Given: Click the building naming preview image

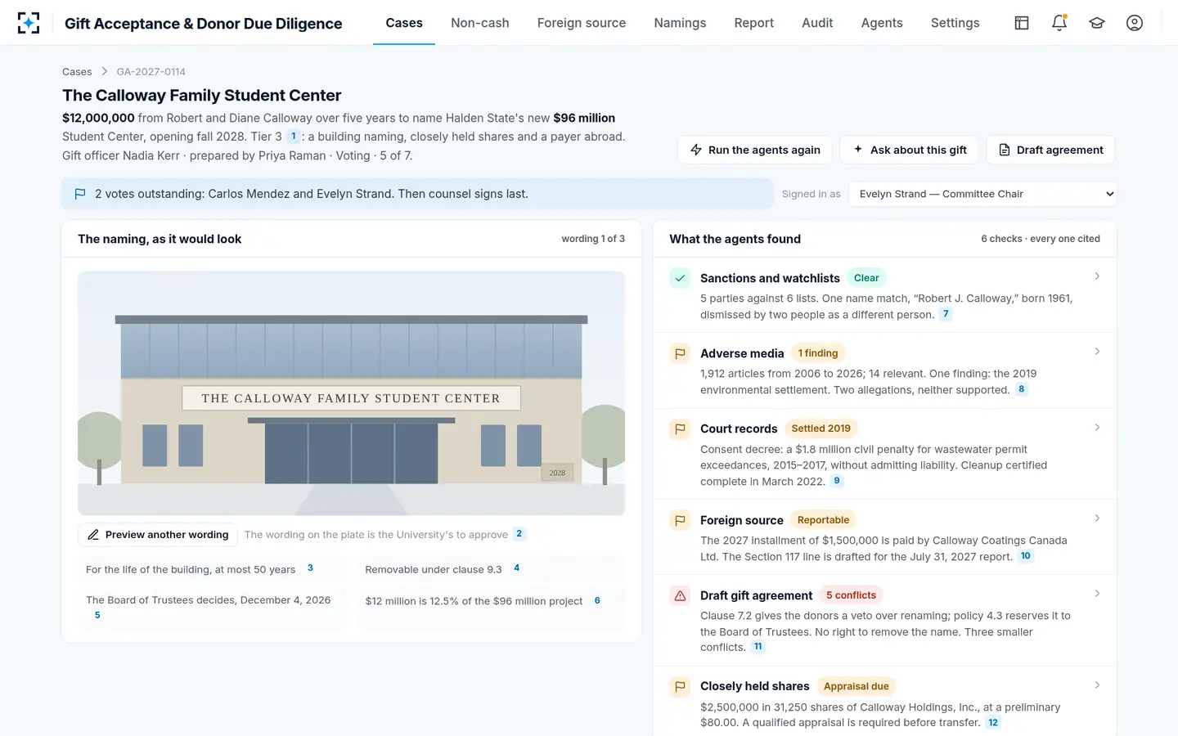Looking at the screenshot, I should point(351,393).
